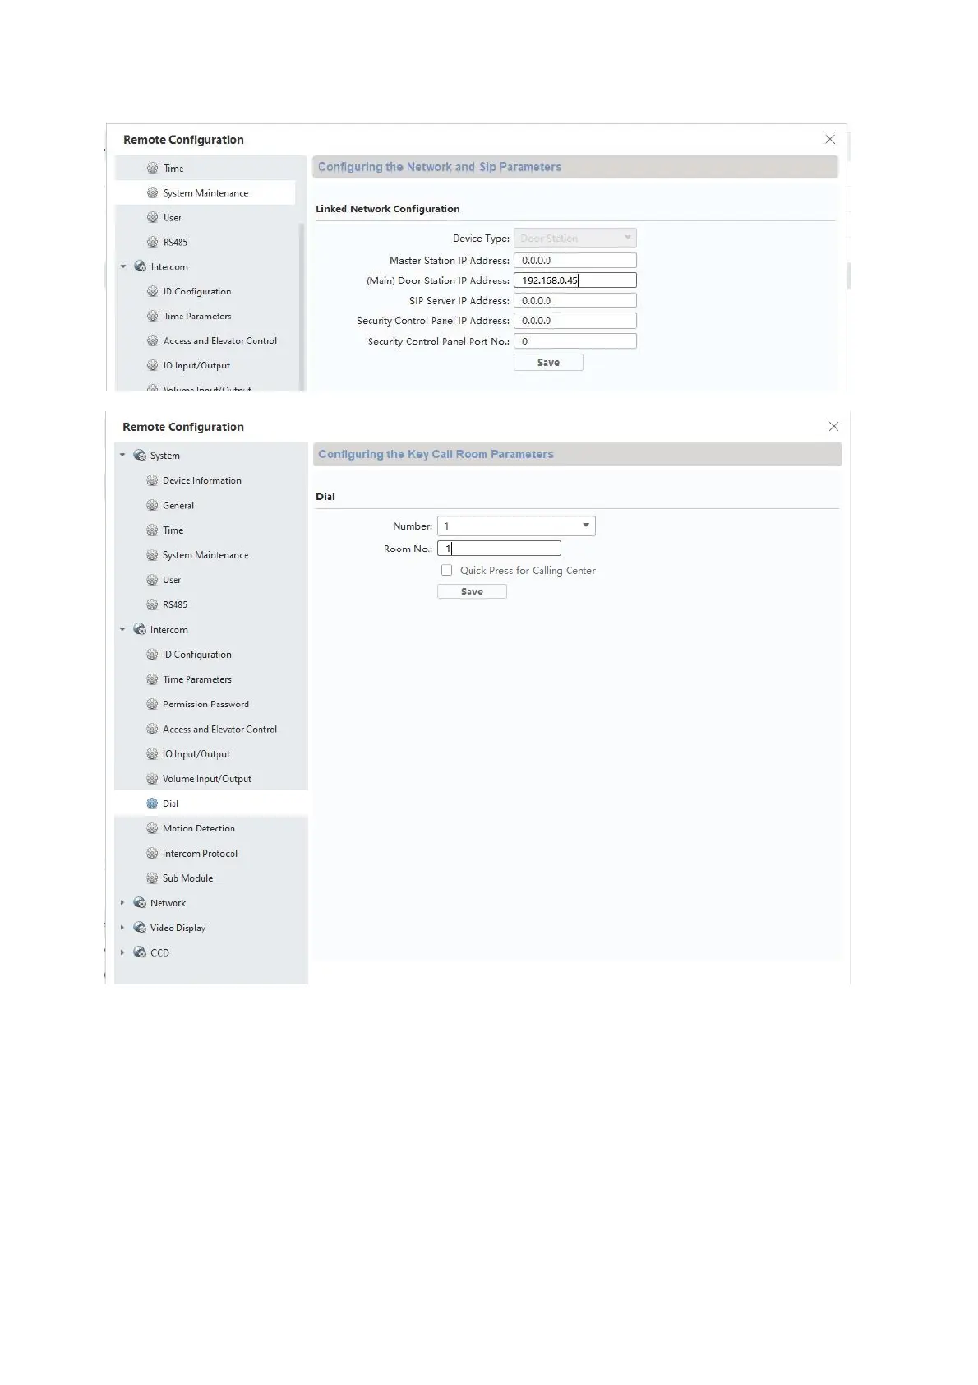Screen dimensions: 978x1385
Task: Click gear icon beside Time Parameters in upper window
Action: (152, 316)
